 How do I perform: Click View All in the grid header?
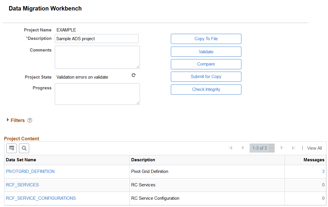314,148
